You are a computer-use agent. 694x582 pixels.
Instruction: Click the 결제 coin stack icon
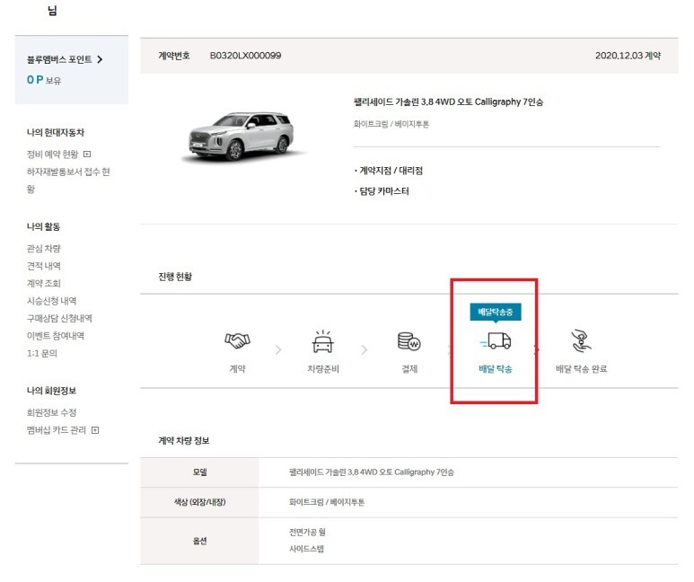[x=409, y=341]
